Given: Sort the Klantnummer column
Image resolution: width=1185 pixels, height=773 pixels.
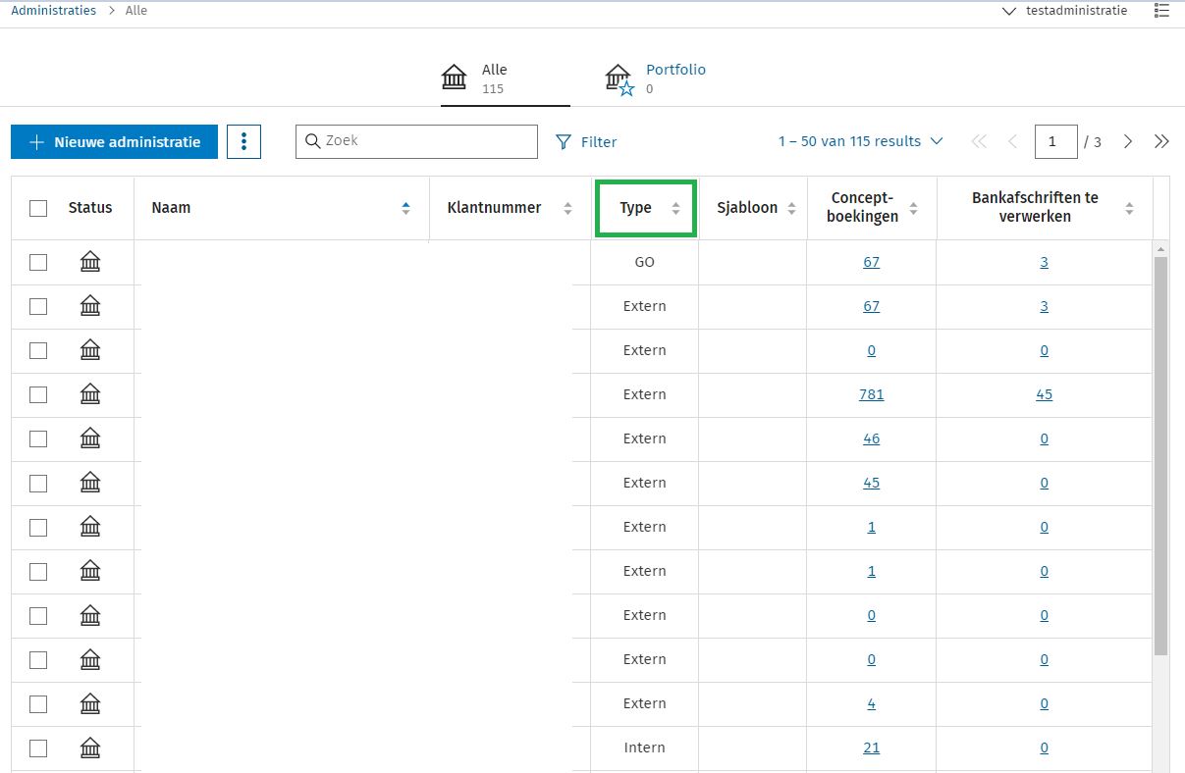Looking at the screenshot, I should coord(567,208).
